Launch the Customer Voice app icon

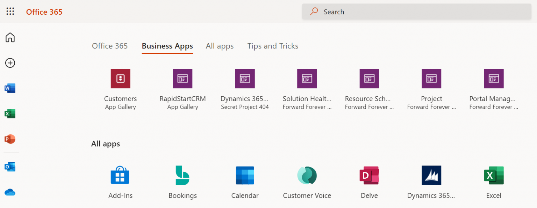[307, 175]
